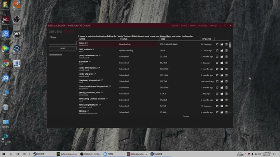The width and height of the screenshot is (280, 157).
Task: Open CMZ_modpack folder location
Action: (x=222, y=51)
